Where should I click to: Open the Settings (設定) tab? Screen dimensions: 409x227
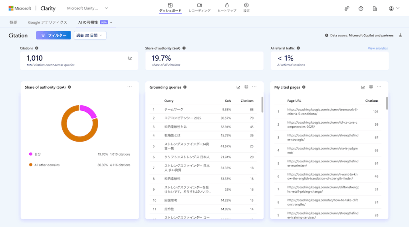tap(246, 8)
